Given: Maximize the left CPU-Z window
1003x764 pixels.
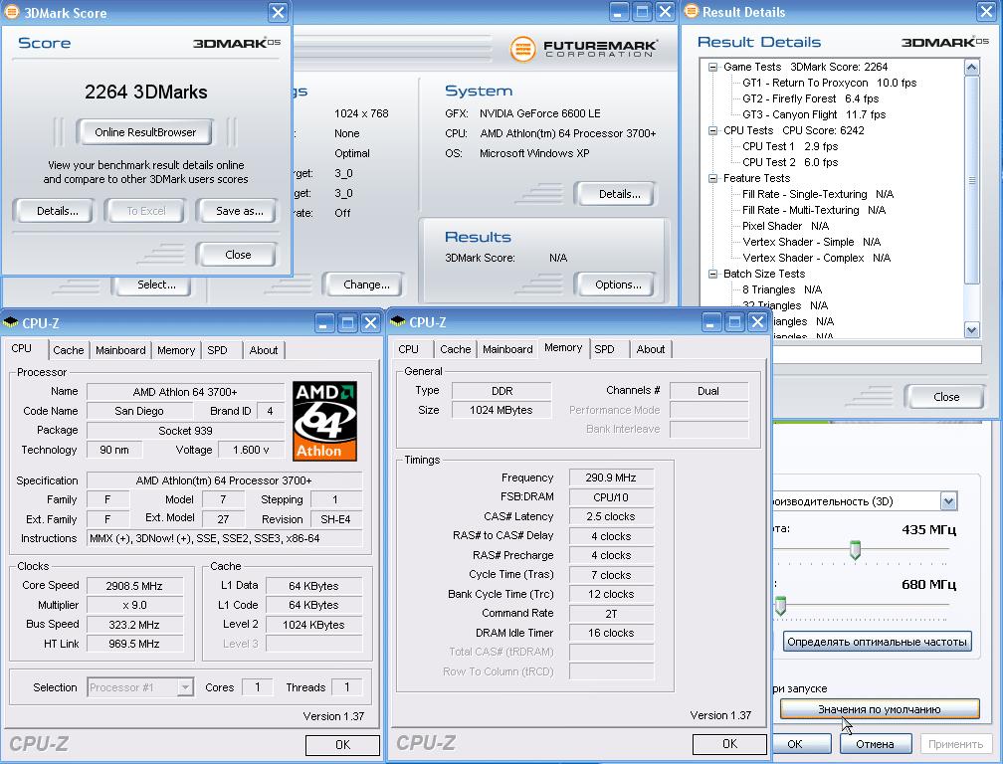Looking at the screenshot, I should click(x=347, y=322).
